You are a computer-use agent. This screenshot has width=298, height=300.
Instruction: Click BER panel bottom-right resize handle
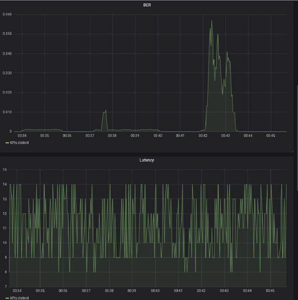click(x=292, y=151)
